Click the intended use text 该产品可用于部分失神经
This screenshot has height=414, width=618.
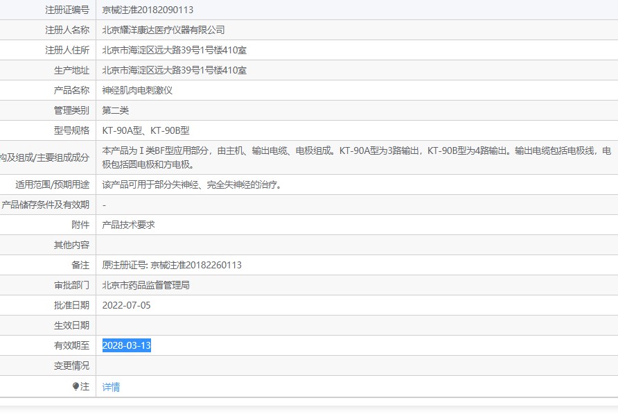click(x=150, y=184)
